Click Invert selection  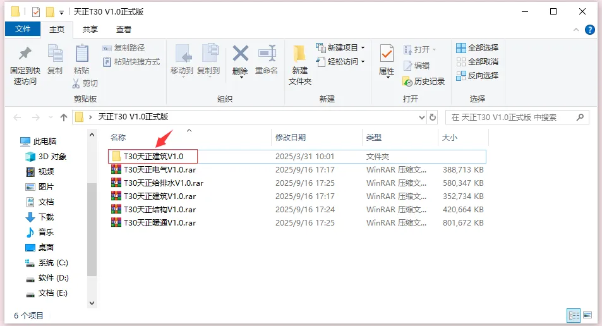[x=477, y=76]
